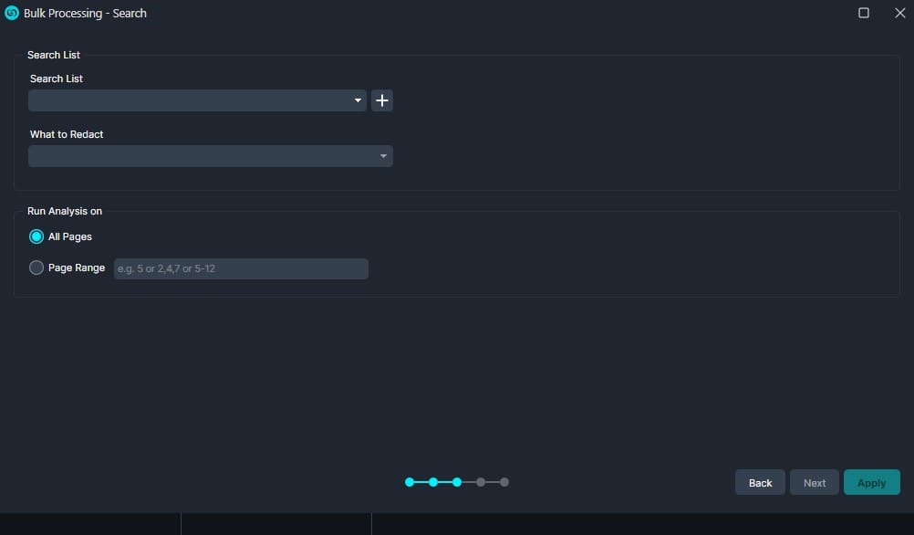Click the Page Range input field
Screen dimensions: 914x535
click(x=241, y=267)
